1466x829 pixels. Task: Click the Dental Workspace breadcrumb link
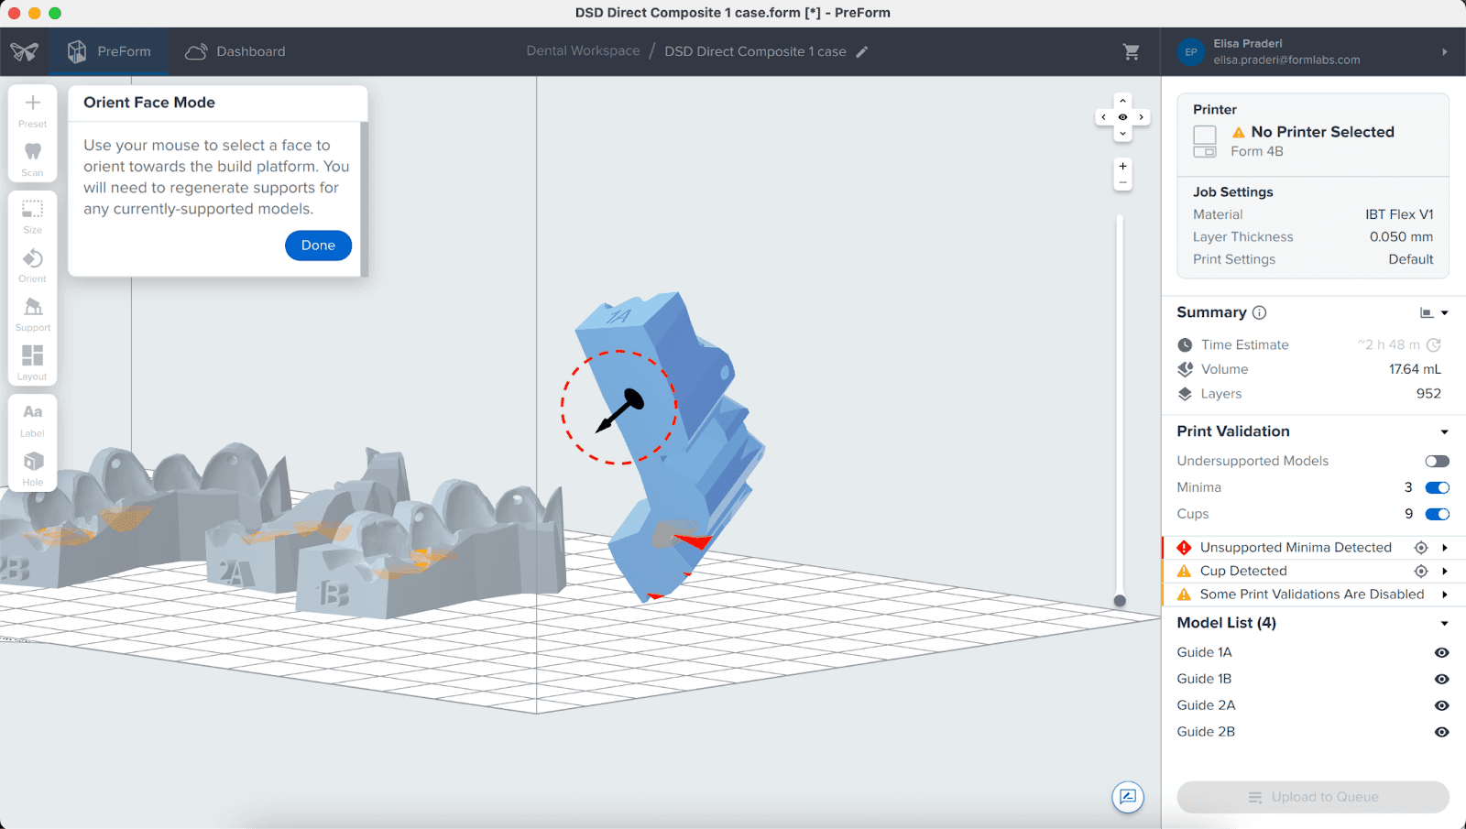coord(583,51)
